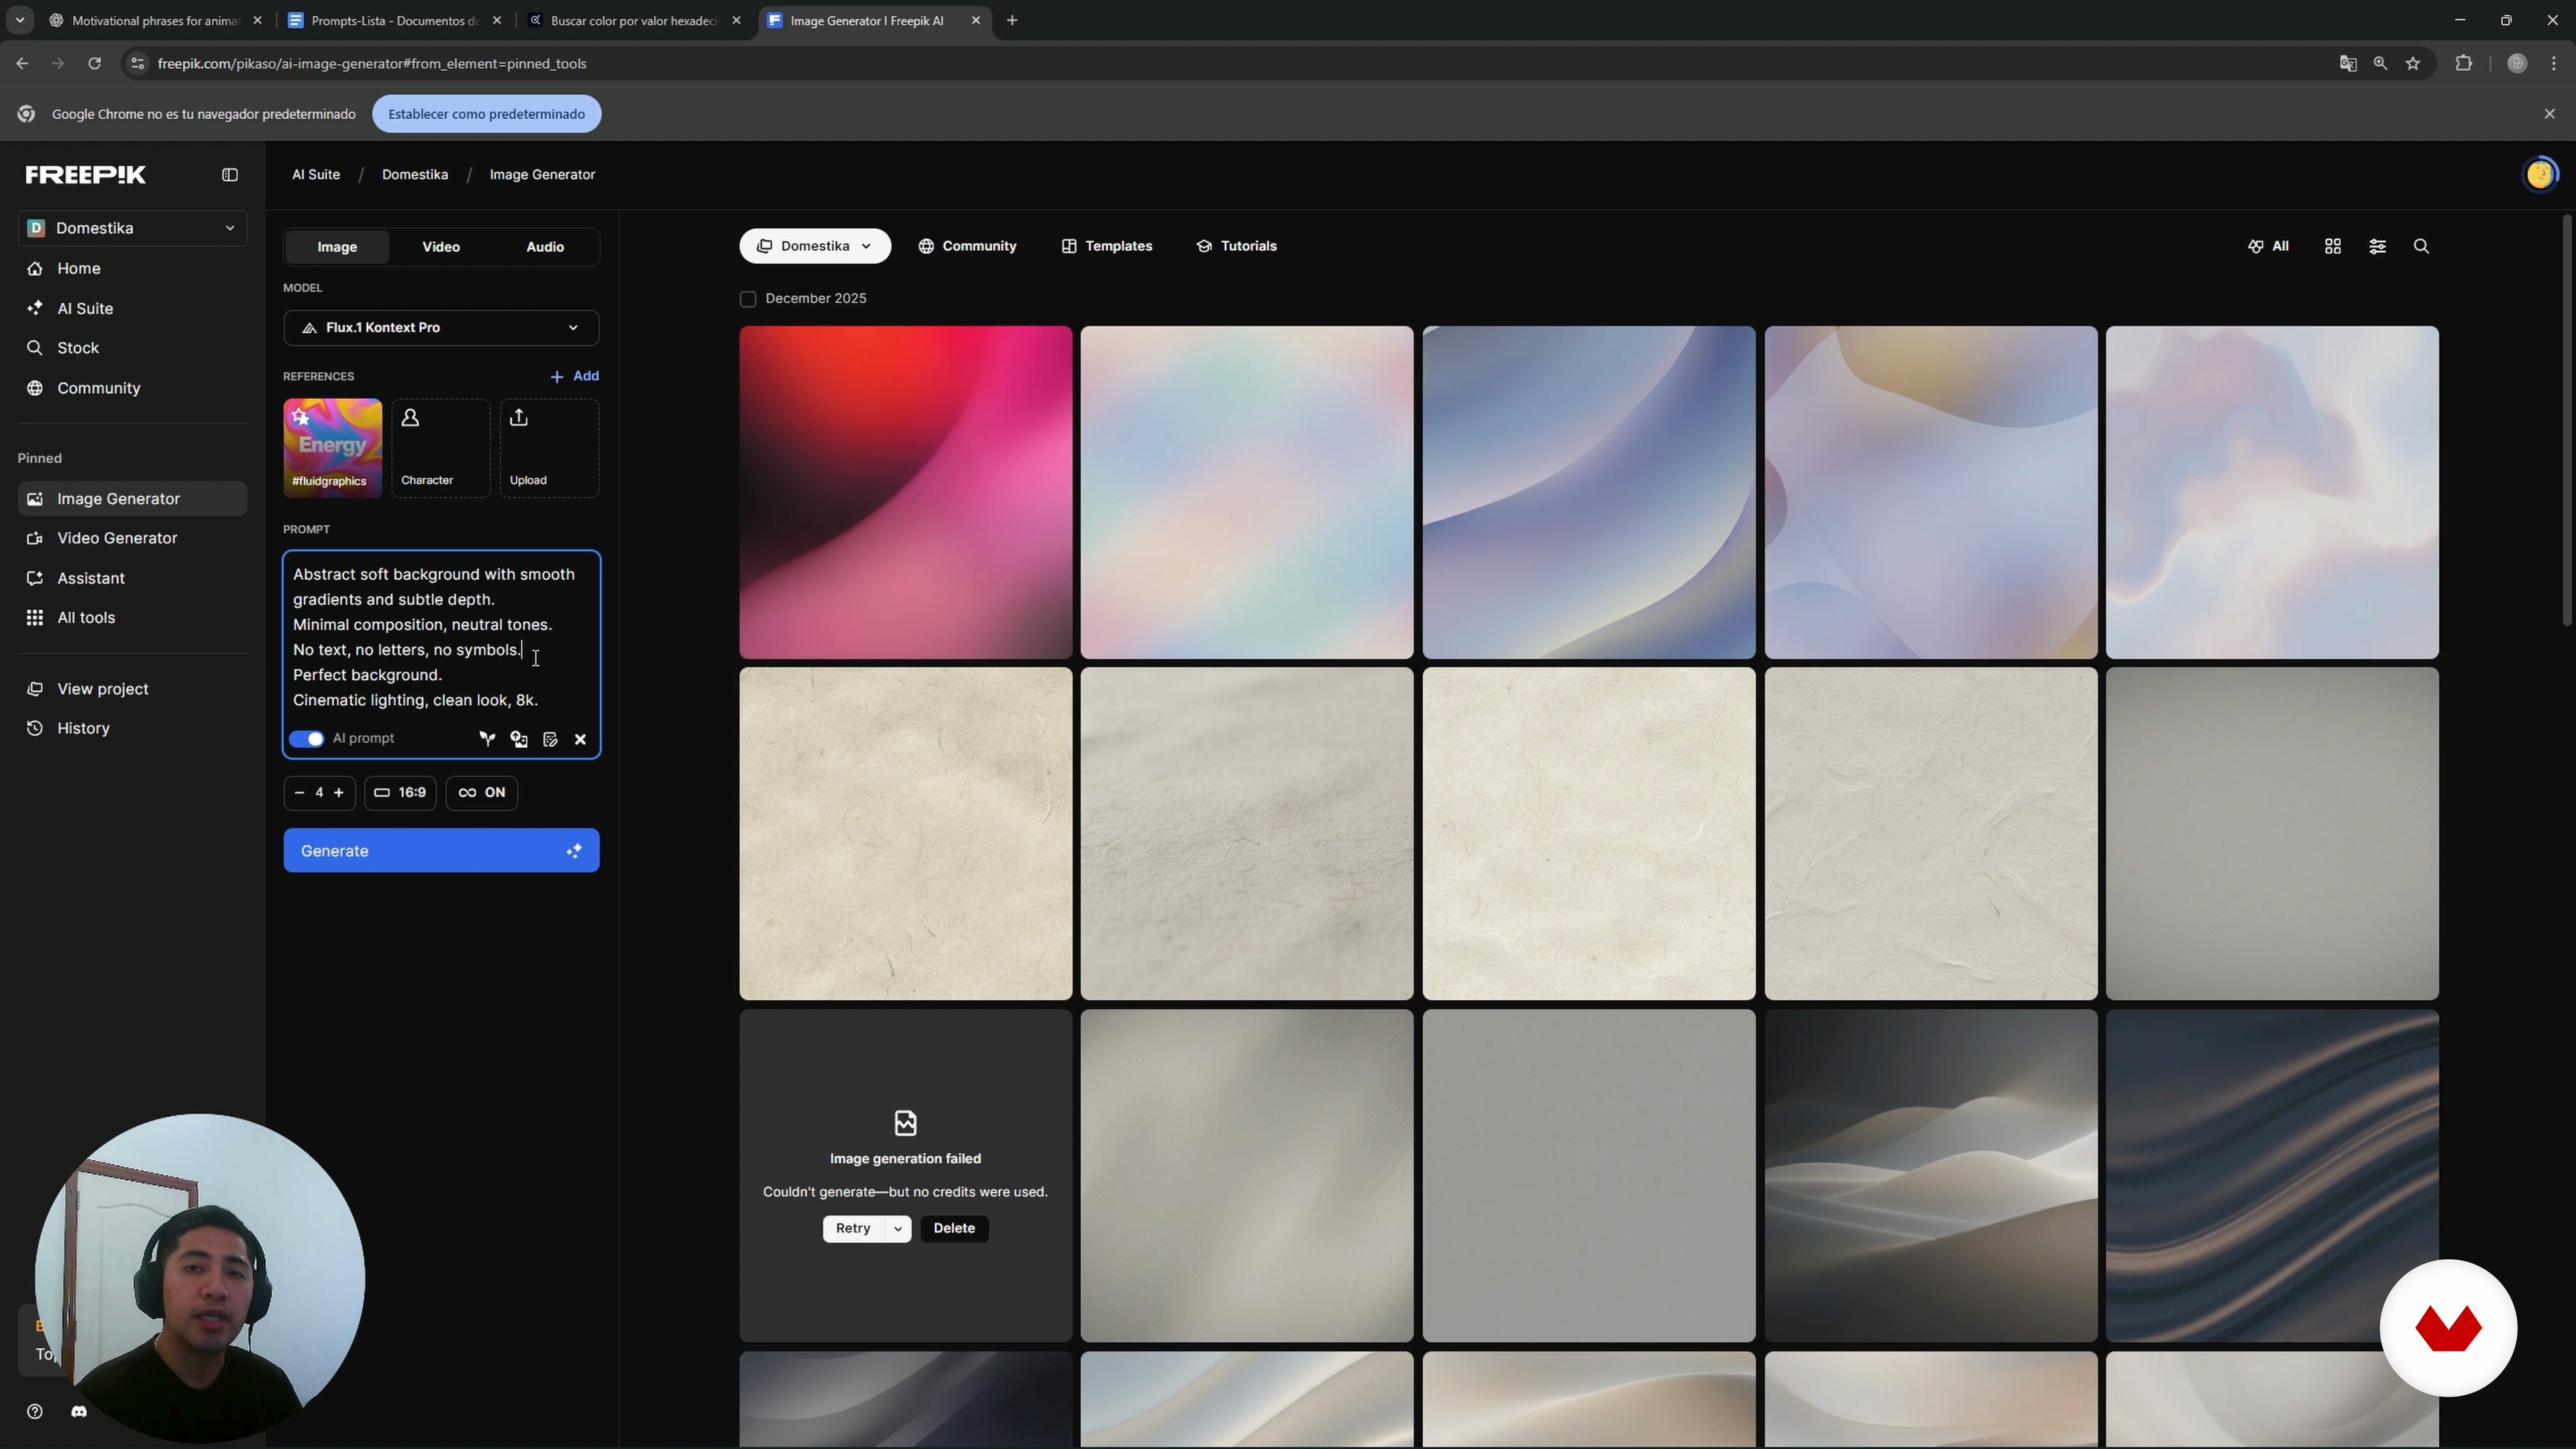Click the prompt text area
This screenshot has height=1449, width=2576.
tap(441, 637)
